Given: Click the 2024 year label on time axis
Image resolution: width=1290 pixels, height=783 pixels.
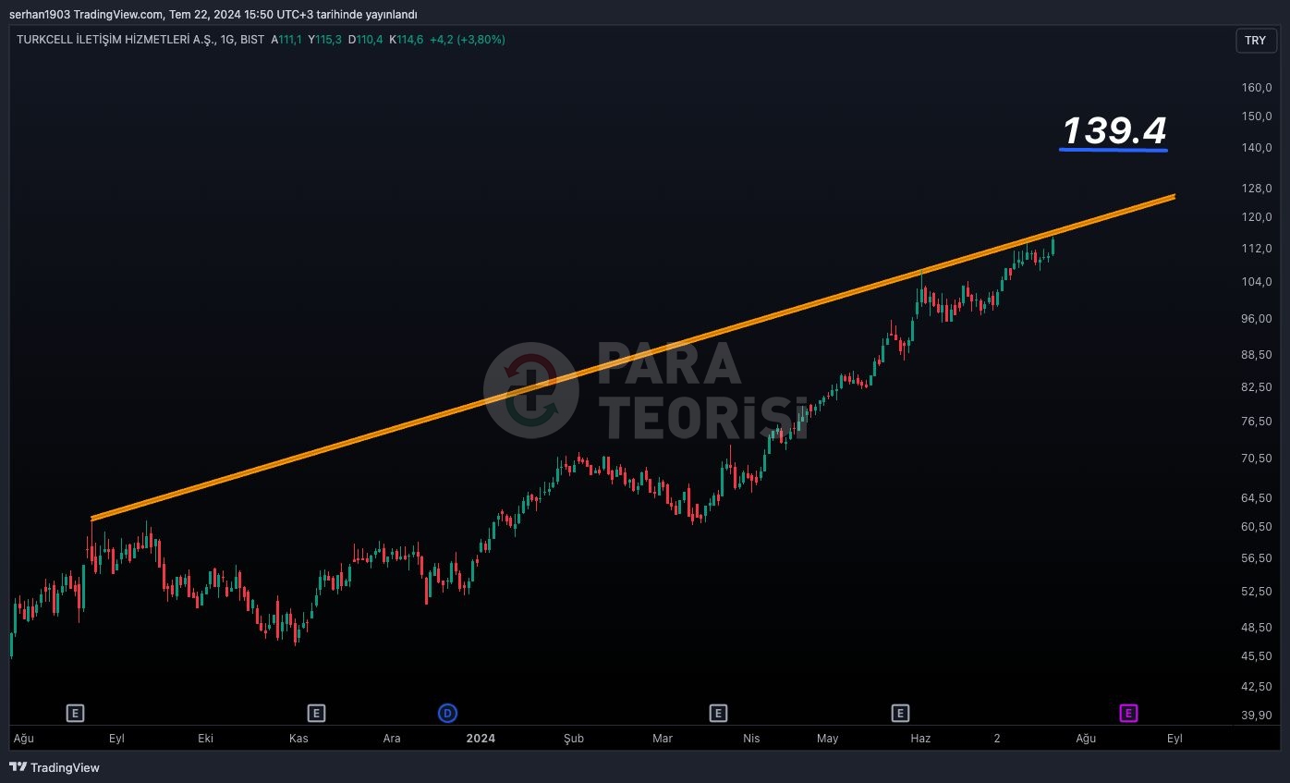Looking at the screenshot, I should 481,739.
